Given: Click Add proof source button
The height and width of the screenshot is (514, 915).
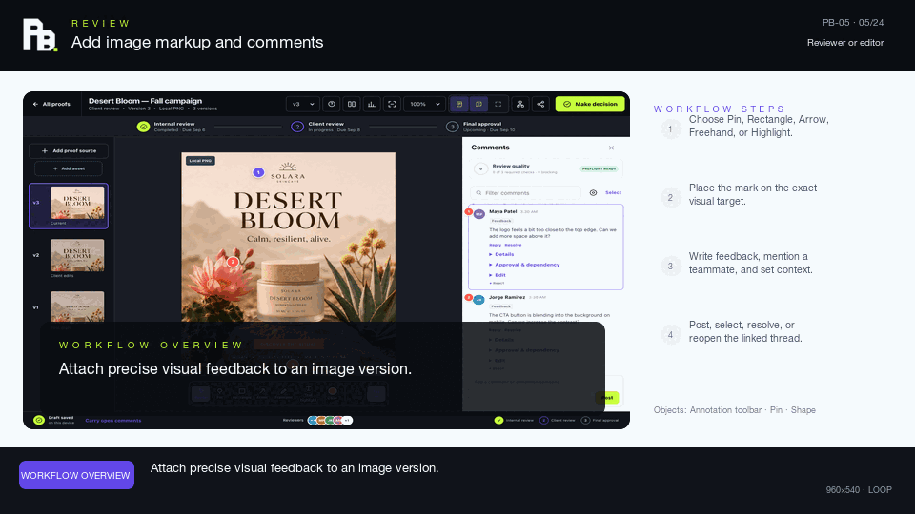Looking at the screenshot, I should [x=69, y=151].
